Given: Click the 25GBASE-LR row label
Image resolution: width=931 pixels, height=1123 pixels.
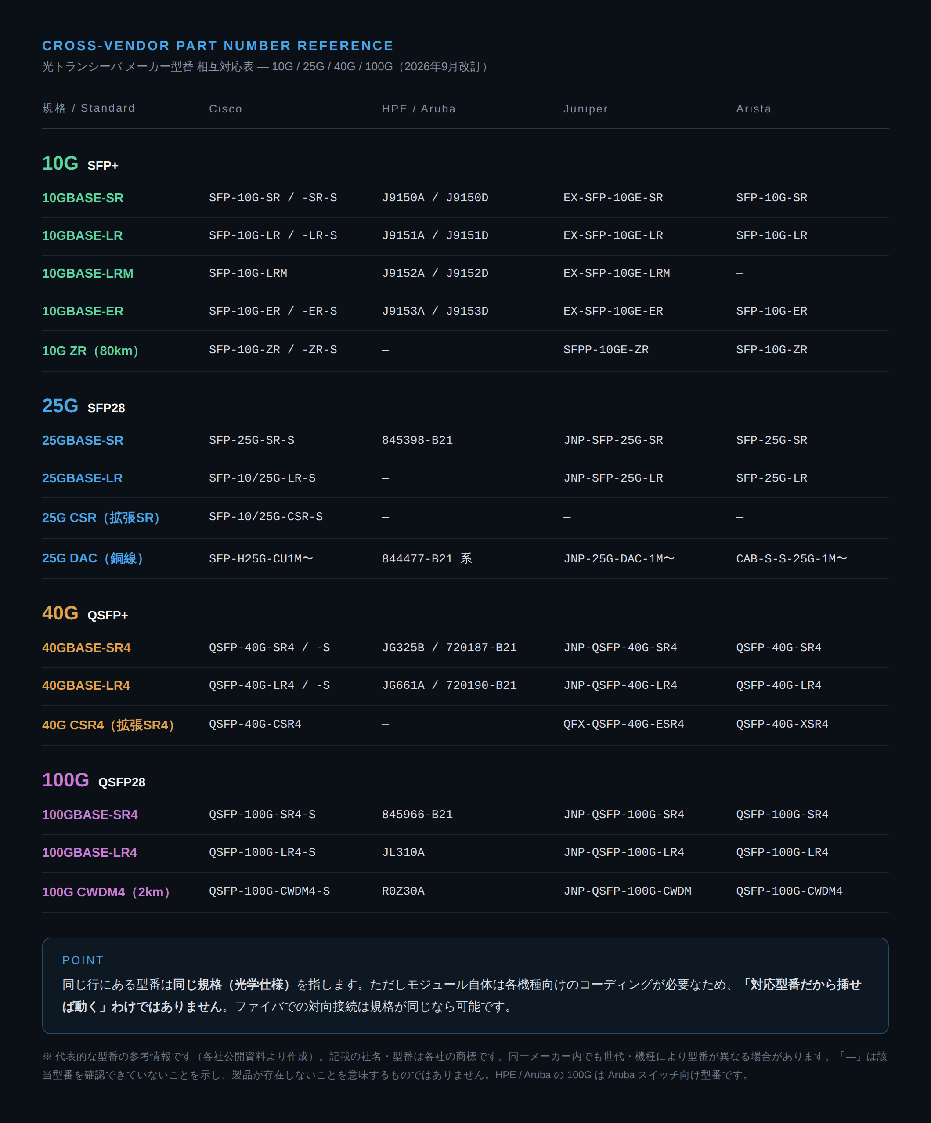Looking at the screenshot, I should [x=82, y=478].
